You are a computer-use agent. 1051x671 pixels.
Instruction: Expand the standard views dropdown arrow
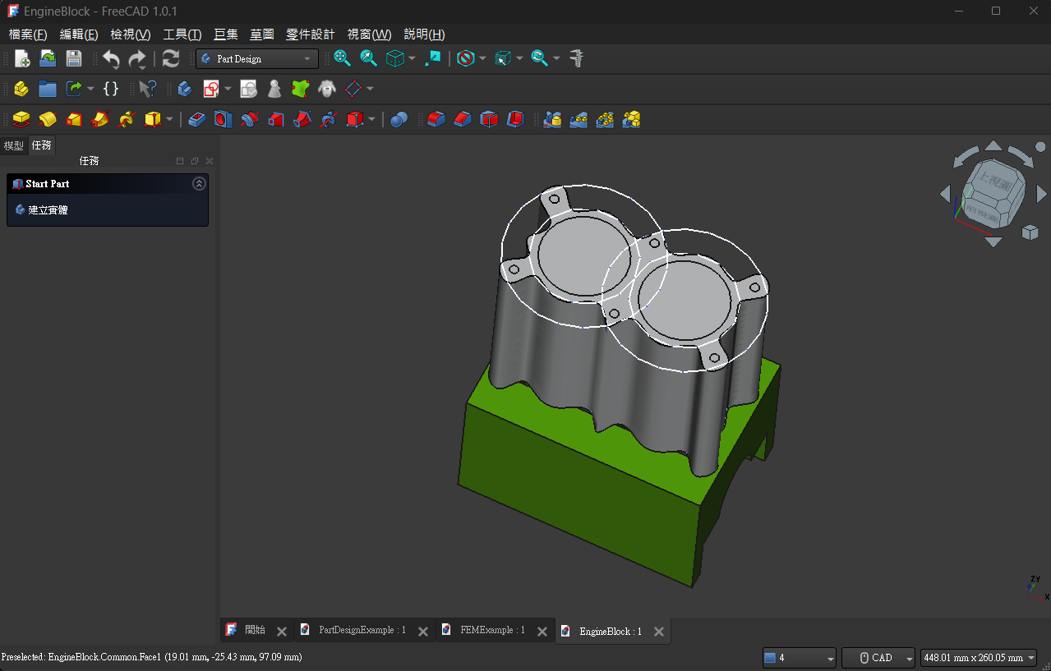pos(412,59)
